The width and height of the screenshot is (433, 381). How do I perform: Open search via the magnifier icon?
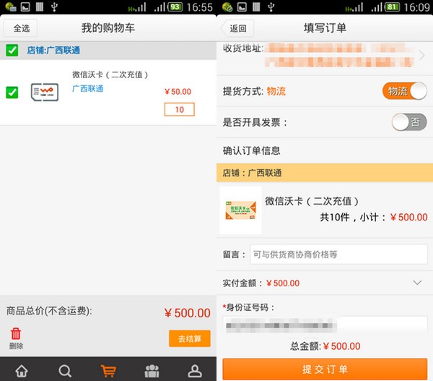[x=65, y=370]
